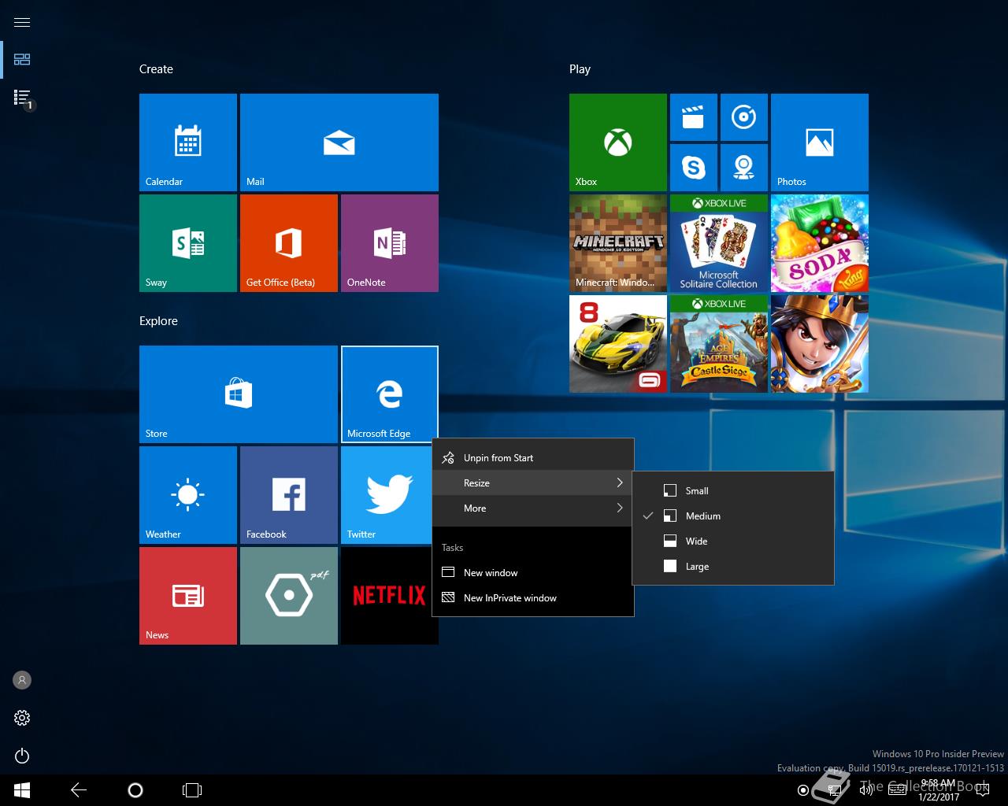Image resolution: width=1008 pixels, height=806 pixels.
Task: Select Medium tile size
Action: click(x=733, y=516)
